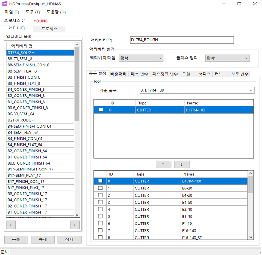Viewport: 262px width, 255px height.
Task: Enable the checkbox for cutter F16-140
Action: pos(100,230)
